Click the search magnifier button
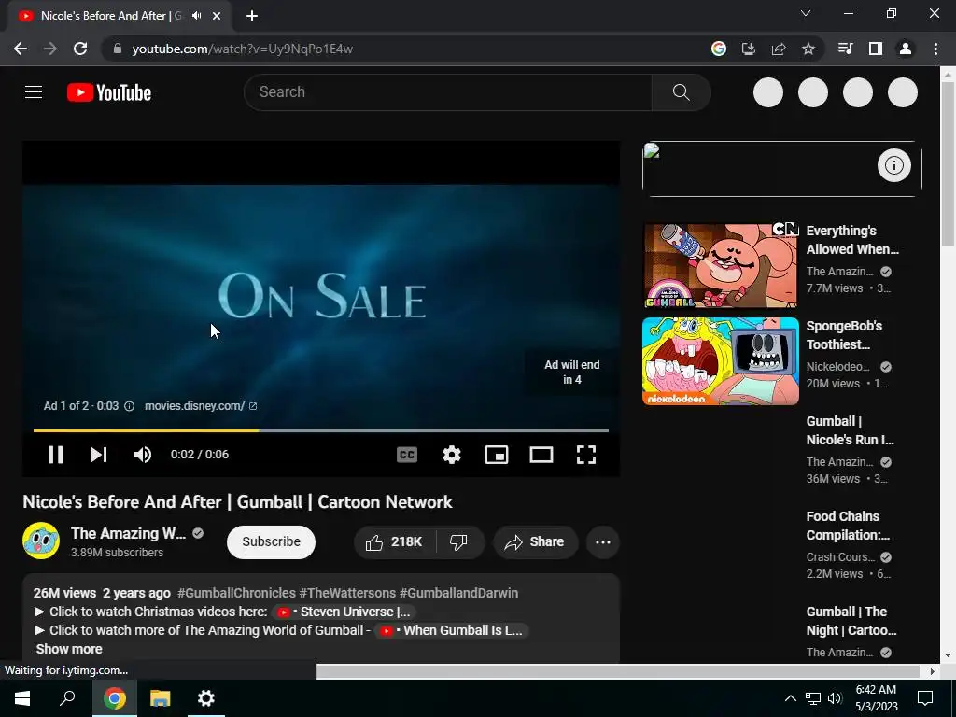This screenshot has height=717, width=956. coord(681,92)
